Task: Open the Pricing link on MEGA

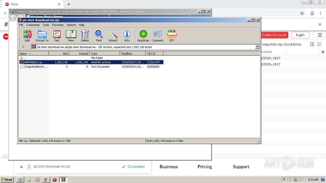Action: [x=205, y=167]
